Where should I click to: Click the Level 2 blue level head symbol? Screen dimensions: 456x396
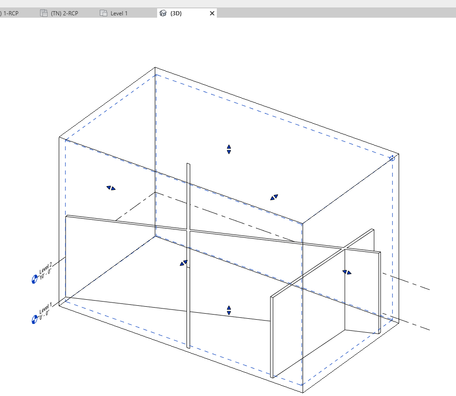33,280
